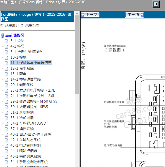Click page icon beside 42-1 车辆动态系统
The image size is (165, 167).
pos(7,140)
